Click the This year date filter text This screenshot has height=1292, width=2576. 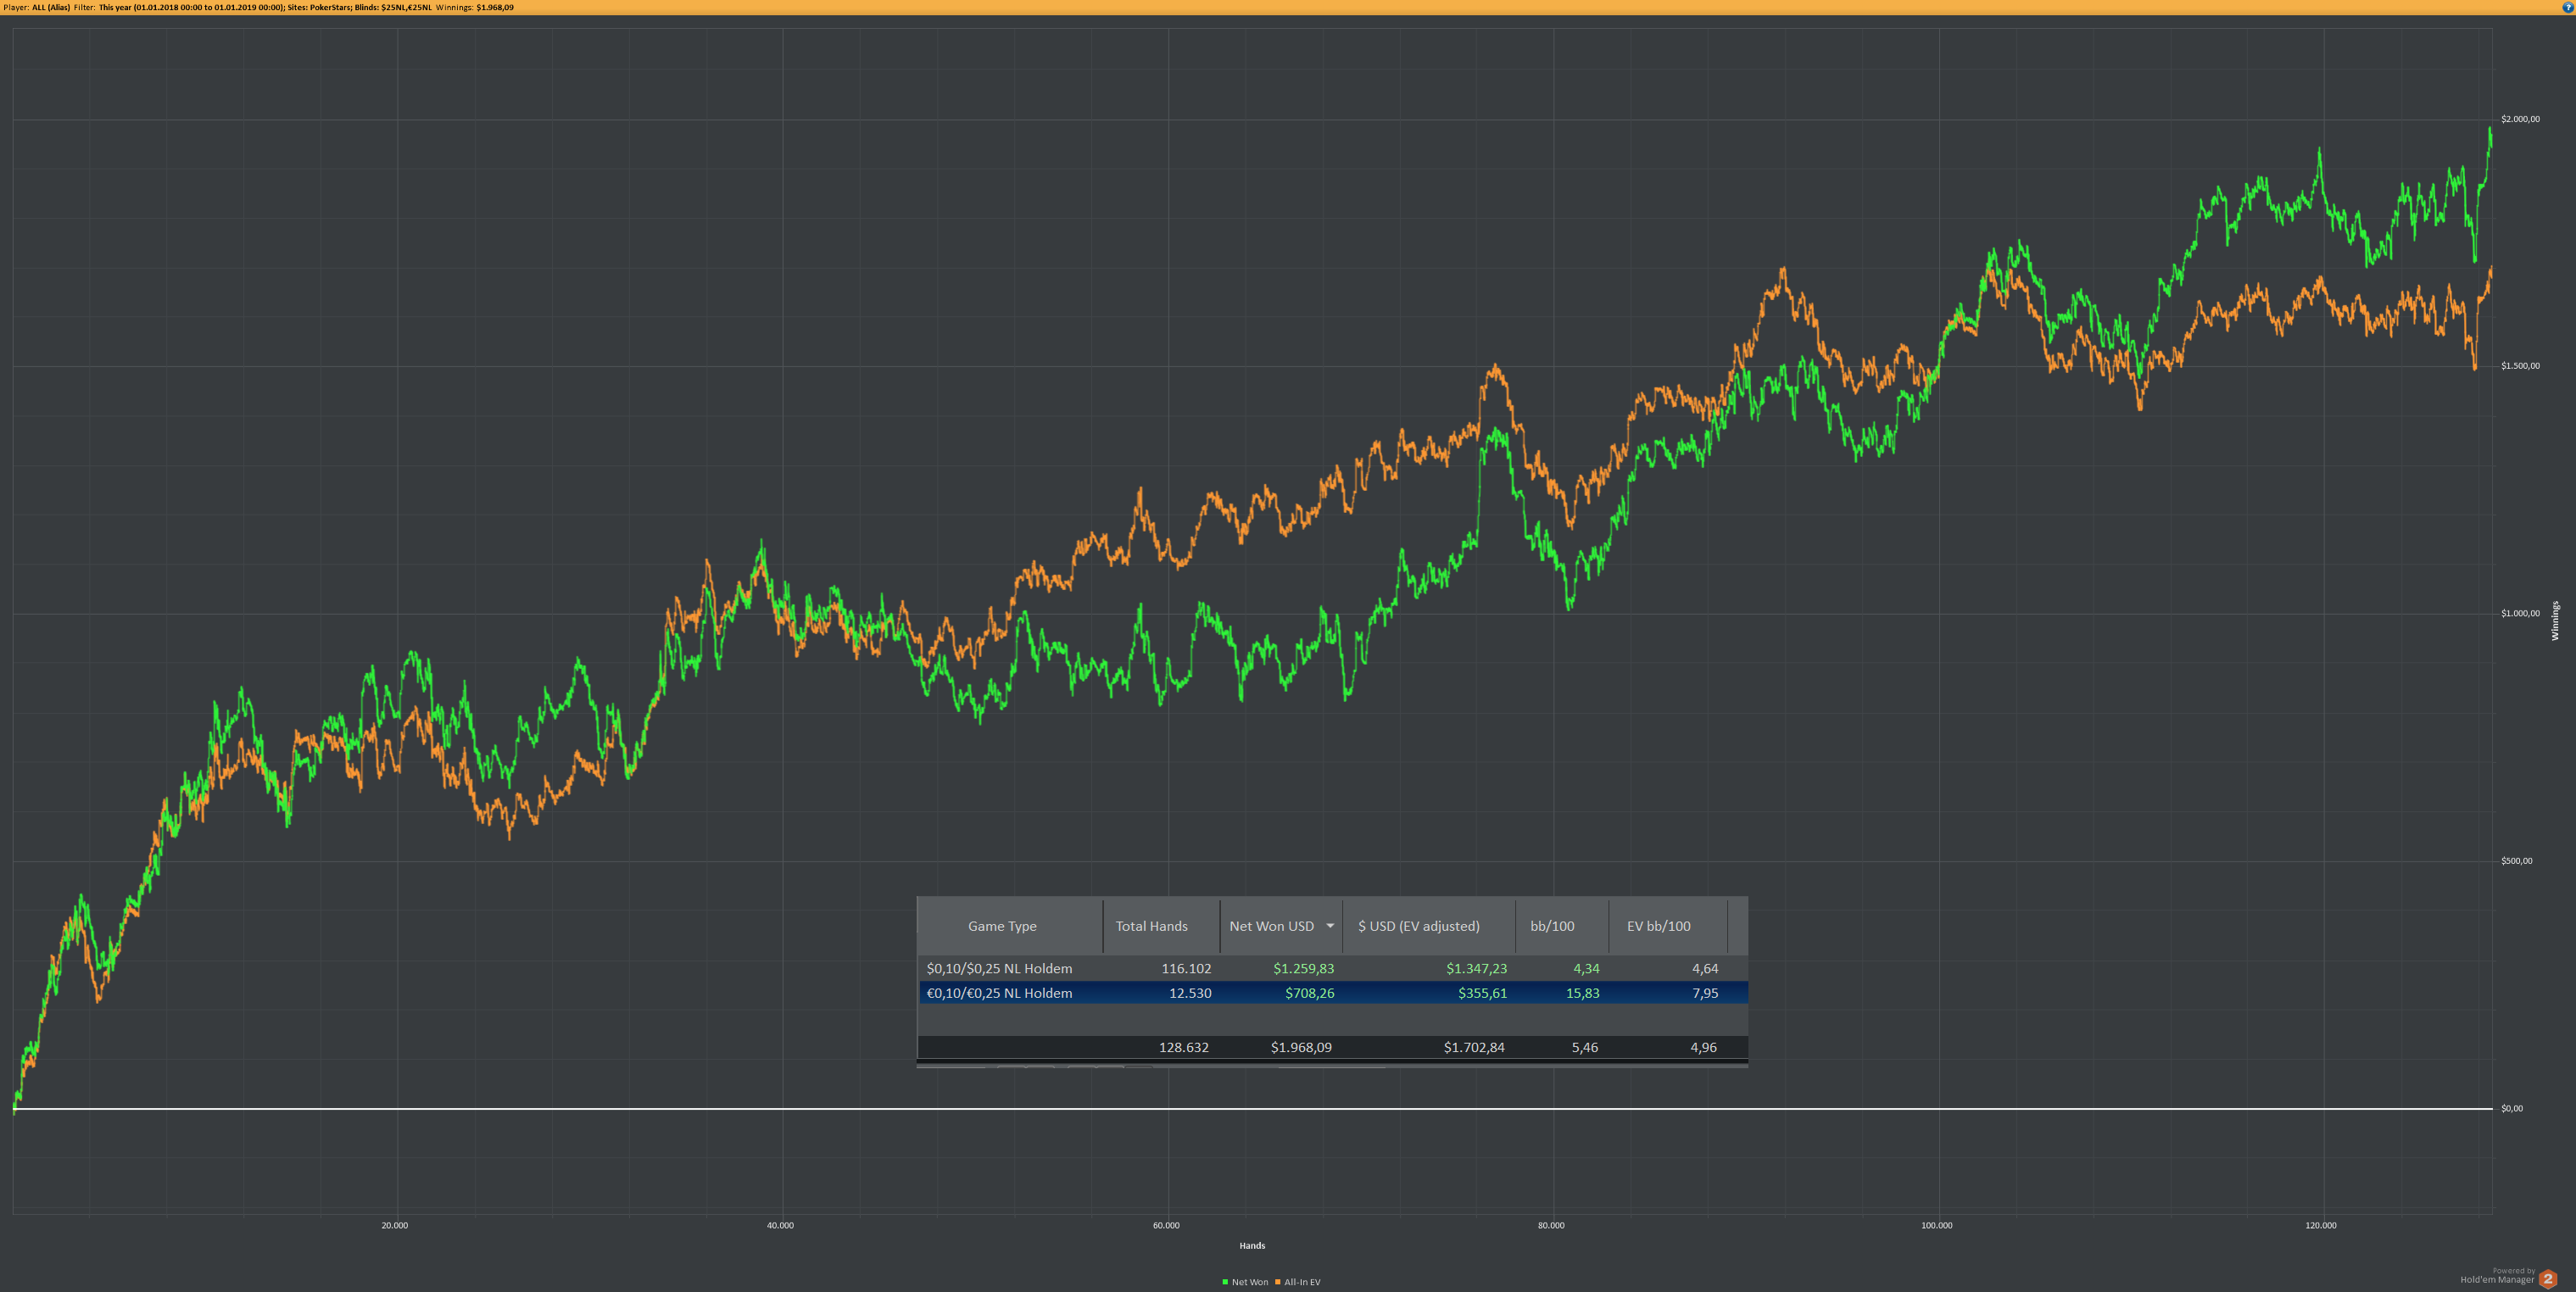(191, 7)
